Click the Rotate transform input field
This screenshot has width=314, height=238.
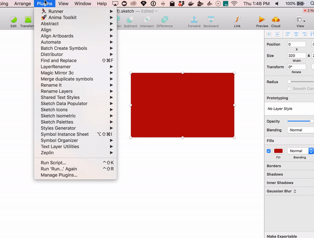click(297, 67)
